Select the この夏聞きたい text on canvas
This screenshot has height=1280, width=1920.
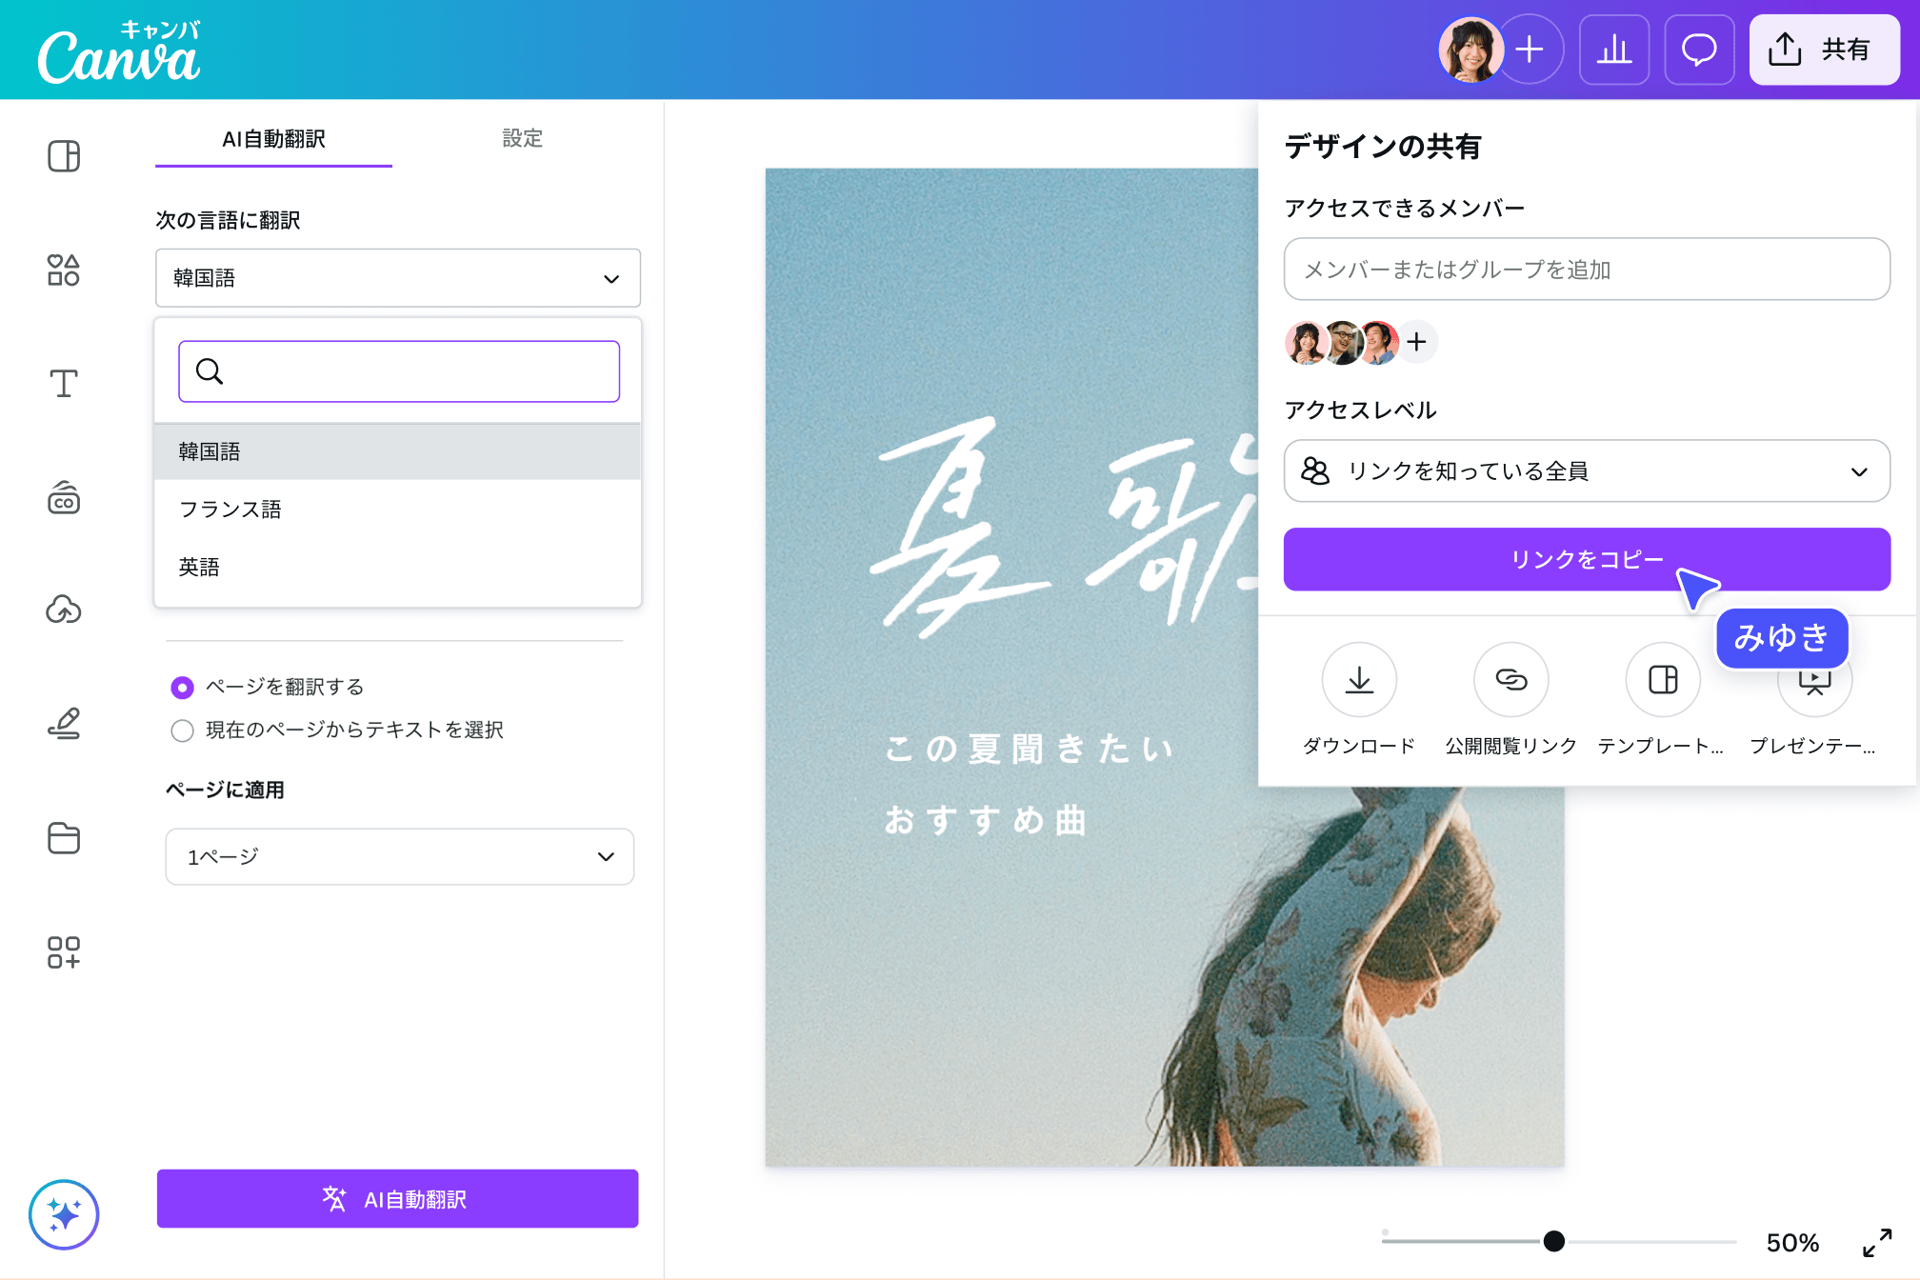coord(1029,750)
